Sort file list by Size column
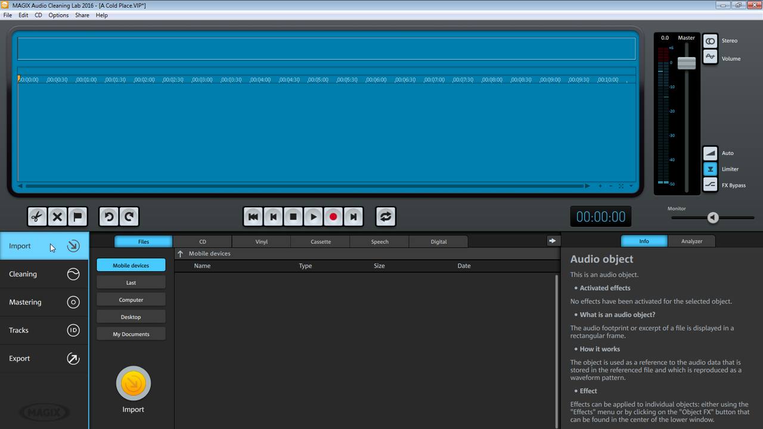 (379, 266)
